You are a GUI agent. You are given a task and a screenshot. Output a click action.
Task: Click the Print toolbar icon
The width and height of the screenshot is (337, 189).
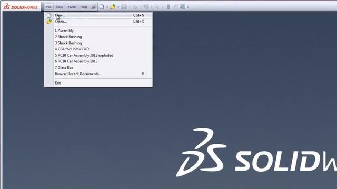point(135,7)
